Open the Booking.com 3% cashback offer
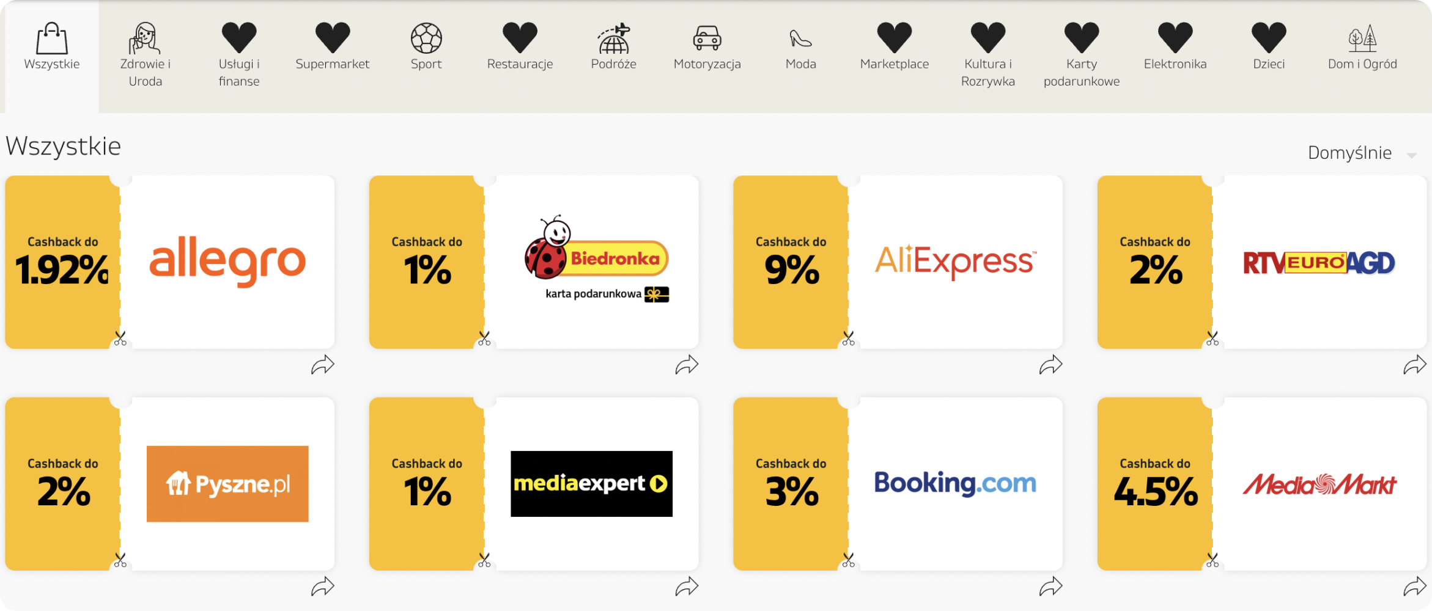Image resolution: width=1432 pixels, height=611 pixels. pyautogui.click(x=898, y=484)
